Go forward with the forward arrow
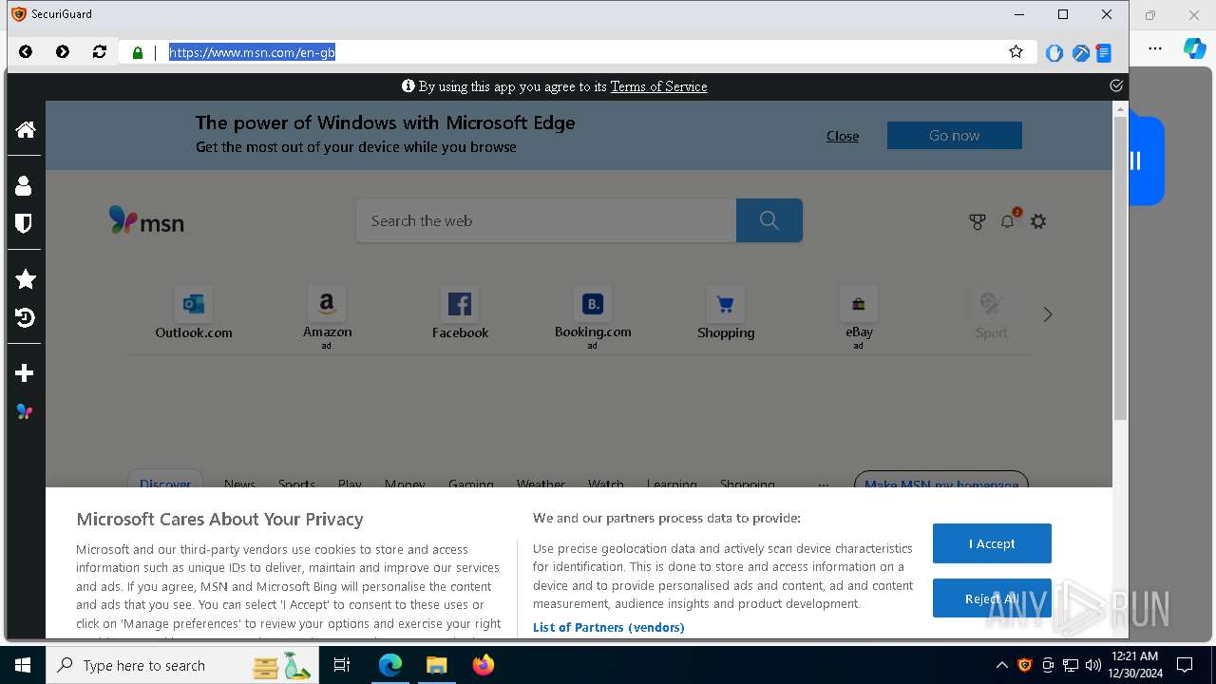 pyautogui.click(x=63, y=52)
